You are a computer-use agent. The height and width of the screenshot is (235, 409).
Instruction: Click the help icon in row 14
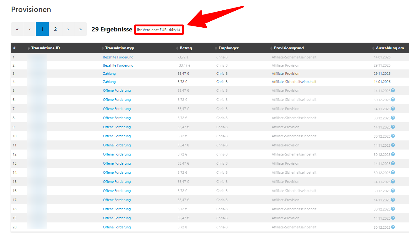(x=393, y=172)
